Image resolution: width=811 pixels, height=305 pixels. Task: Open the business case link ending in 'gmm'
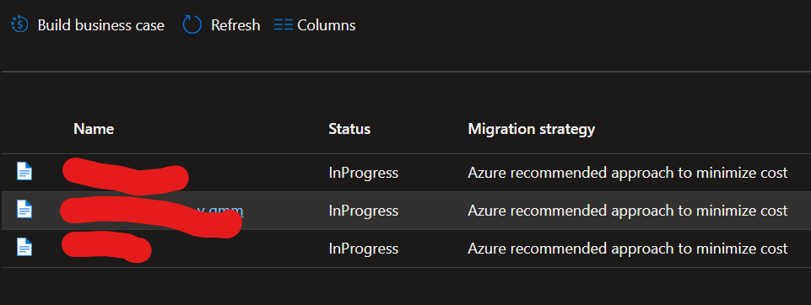click(x=219, y=211)
